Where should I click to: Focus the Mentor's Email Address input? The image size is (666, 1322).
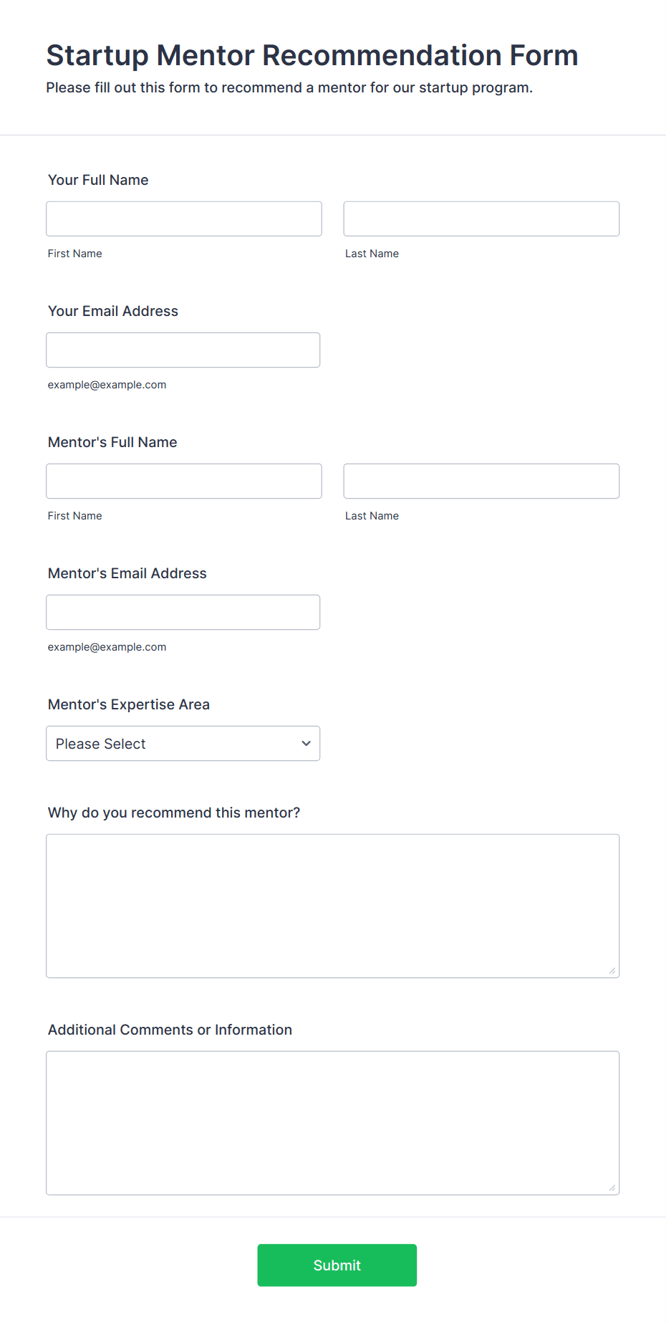183,612
